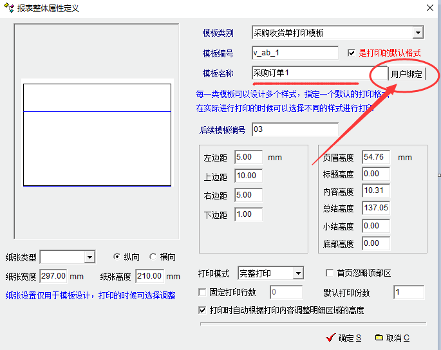Enable 固定打印行数 checkbox

click(203, 293)
